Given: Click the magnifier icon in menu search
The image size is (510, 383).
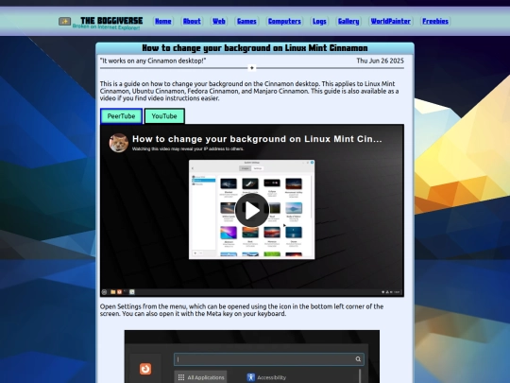Looking at the screenshot, I should coord(358,359).
